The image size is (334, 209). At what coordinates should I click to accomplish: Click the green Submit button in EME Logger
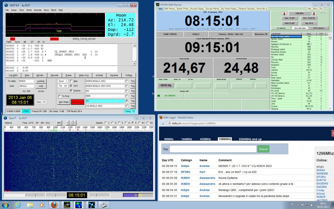263,149
